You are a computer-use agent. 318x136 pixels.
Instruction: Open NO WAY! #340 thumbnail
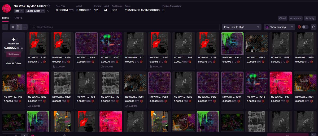coord(256,43)
